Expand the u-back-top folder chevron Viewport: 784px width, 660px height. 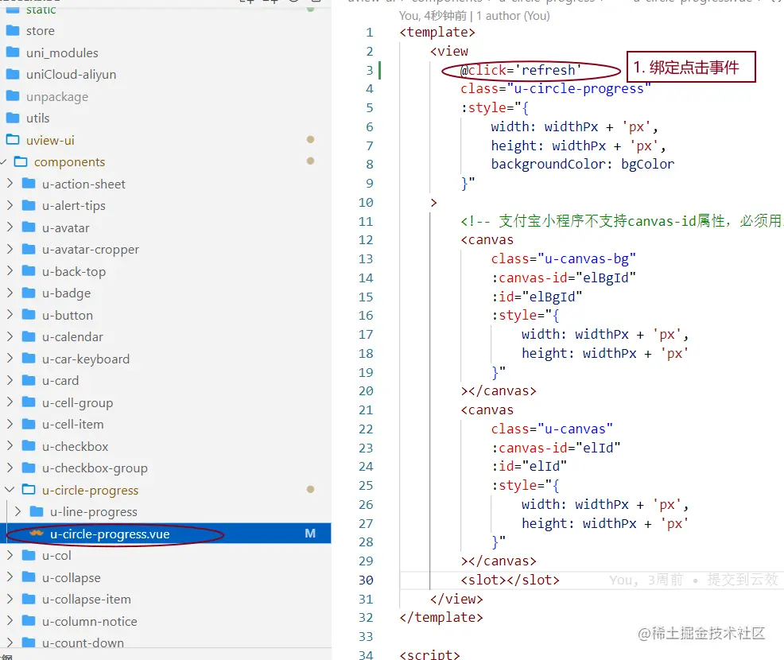tap(10, 271)
